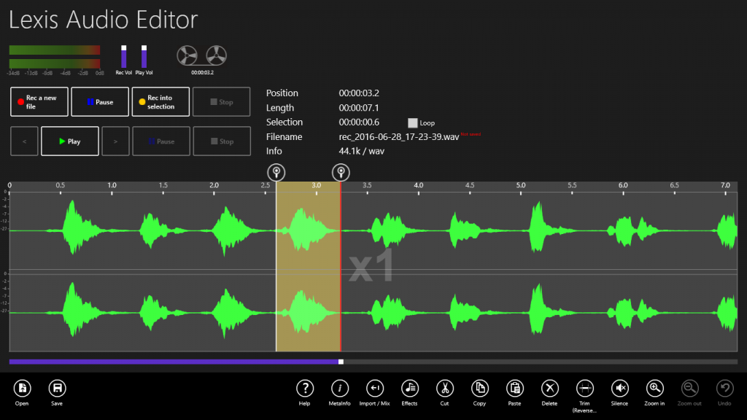Click Rec into selection
The image size is (747, 420).
(160, 101)
